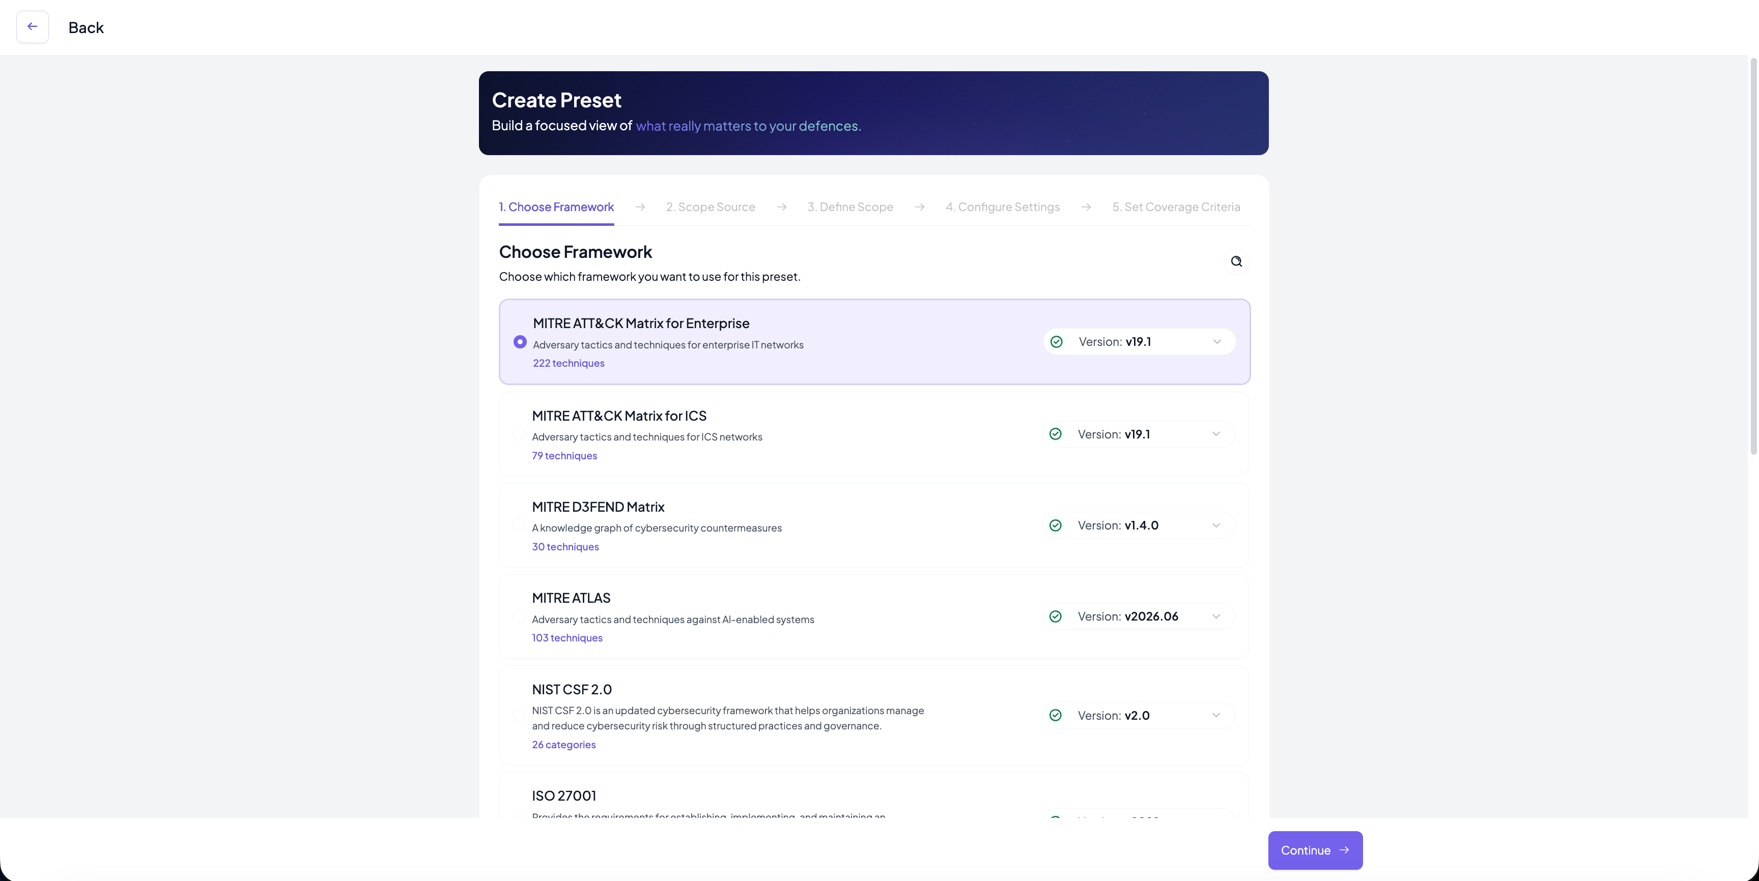This screenshot has width=1759, height=881.
Task: Open the 222 techniques link
Action: point(568,363)
